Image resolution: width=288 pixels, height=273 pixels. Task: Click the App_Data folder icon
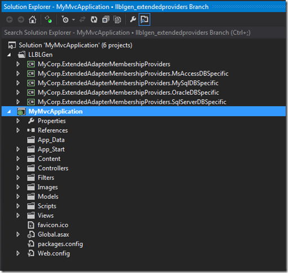(x=31, y=140)
